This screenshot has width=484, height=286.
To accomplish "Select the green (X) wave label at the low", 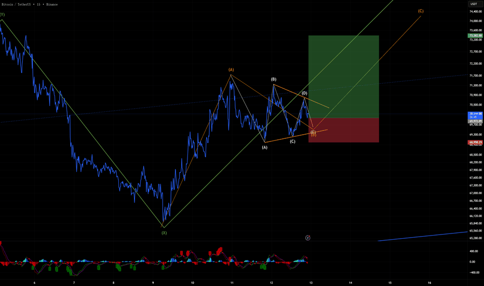I will tap(164, 233).
